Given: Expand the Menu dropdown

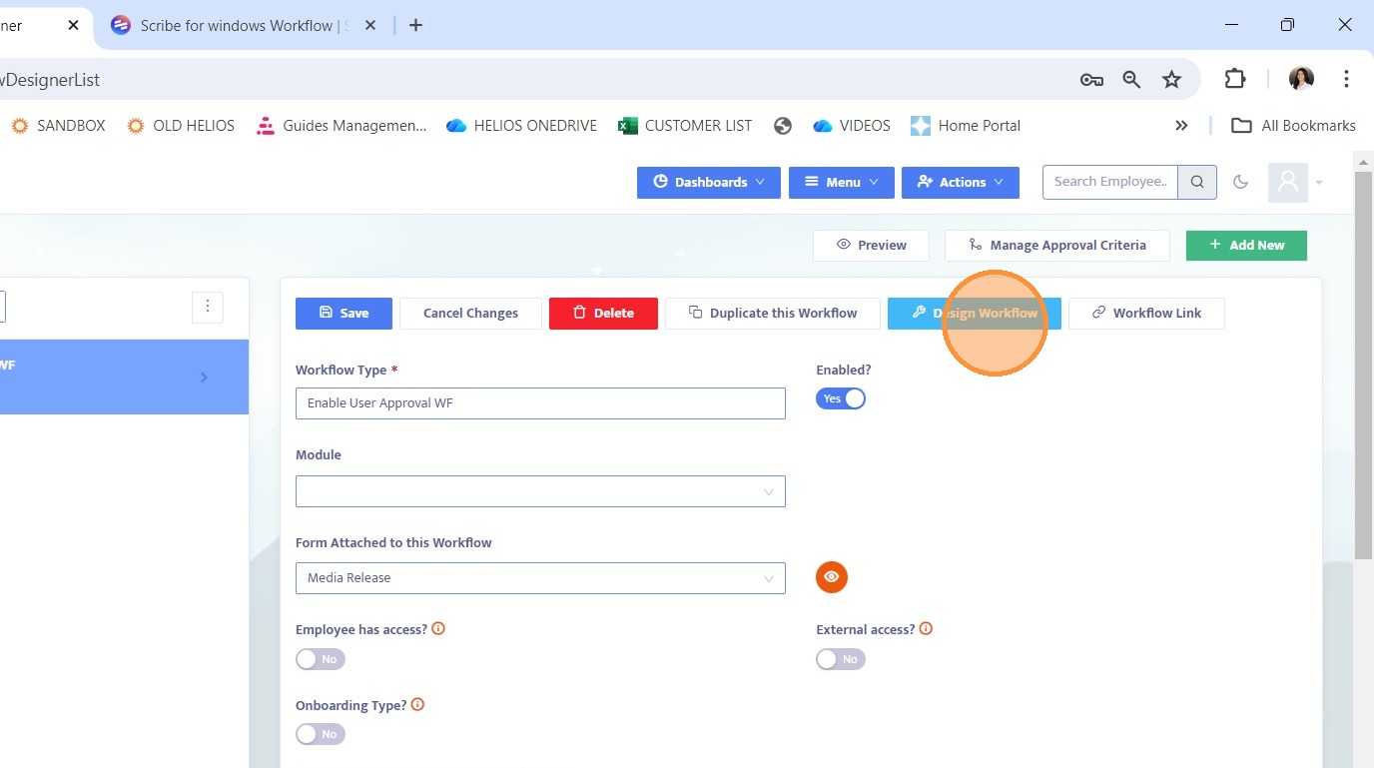Looking at the screenshot, I should [842, 182].
